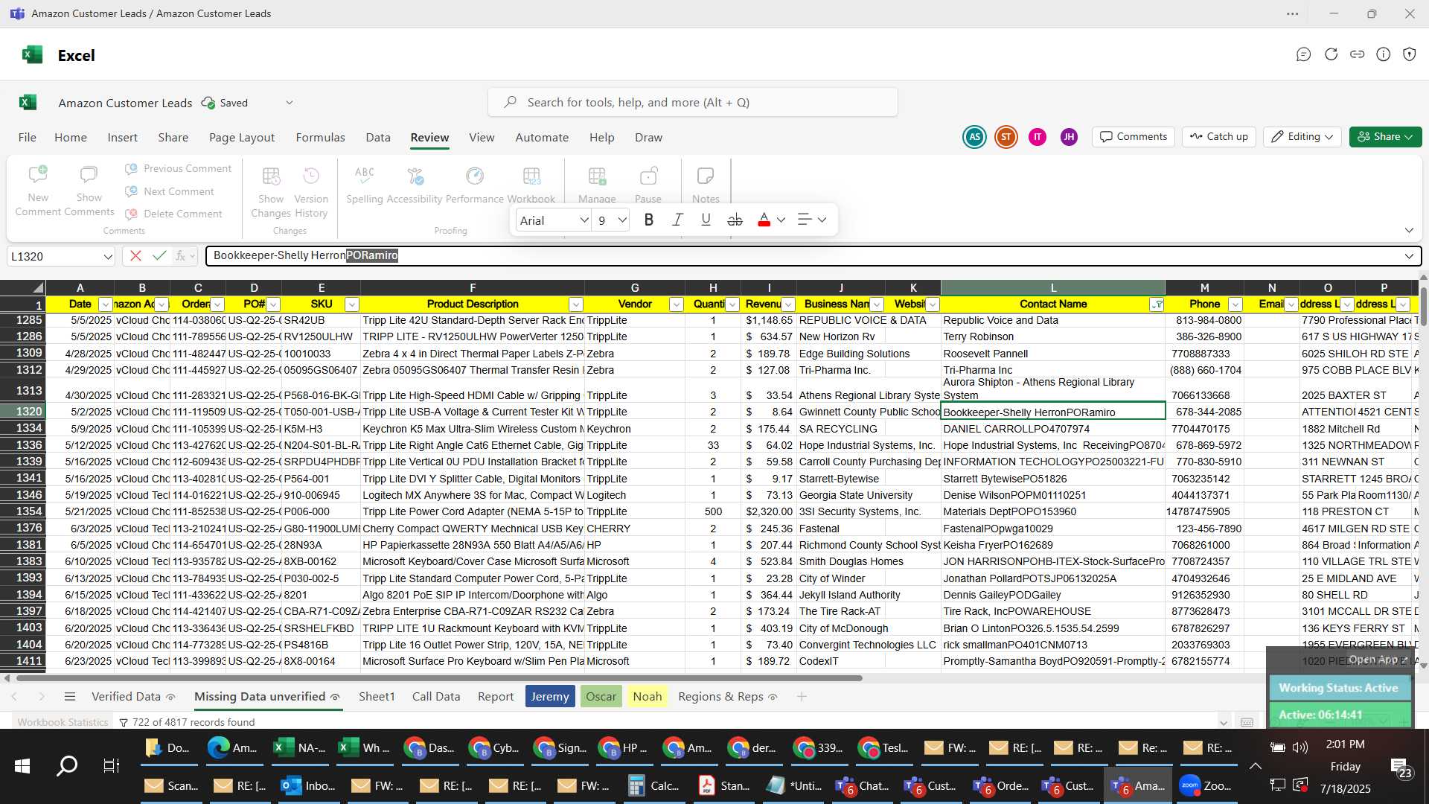The width and height of the screenshot is (1429, 804).
Task: Open the Zoom app on taskbar
Action: [1206, 785]
